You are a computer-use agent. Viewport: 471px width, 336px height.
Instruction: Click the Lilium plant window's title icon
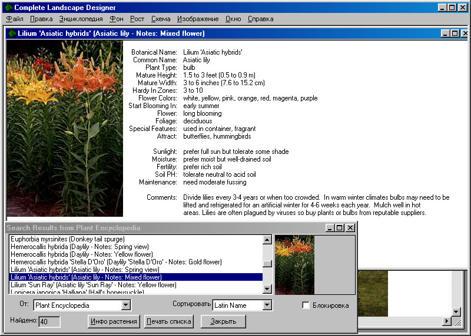[x=12, y=33]
